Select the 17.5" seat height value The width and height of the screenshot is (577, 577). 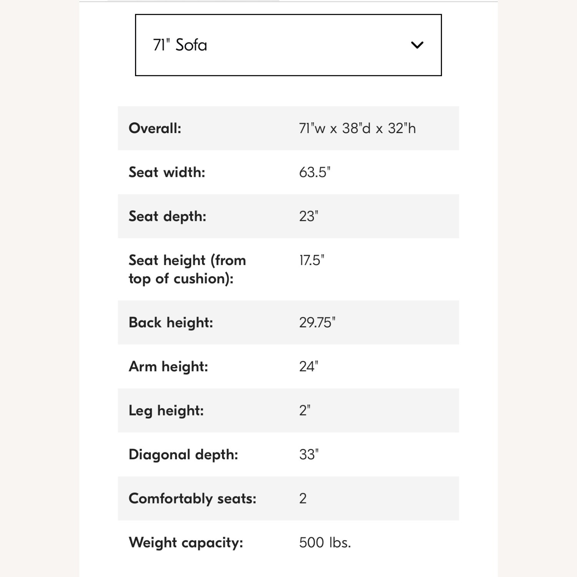click(311, 260)
